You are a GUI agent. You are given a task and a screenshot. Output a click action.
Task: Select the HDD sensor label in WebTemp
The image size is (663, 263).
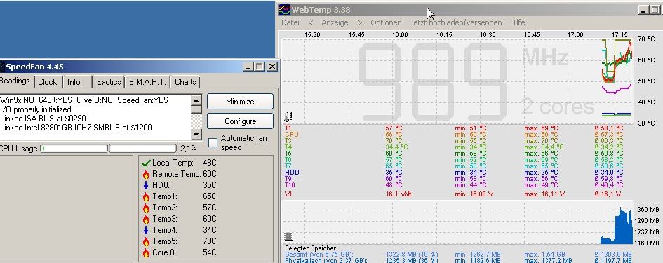292,173
